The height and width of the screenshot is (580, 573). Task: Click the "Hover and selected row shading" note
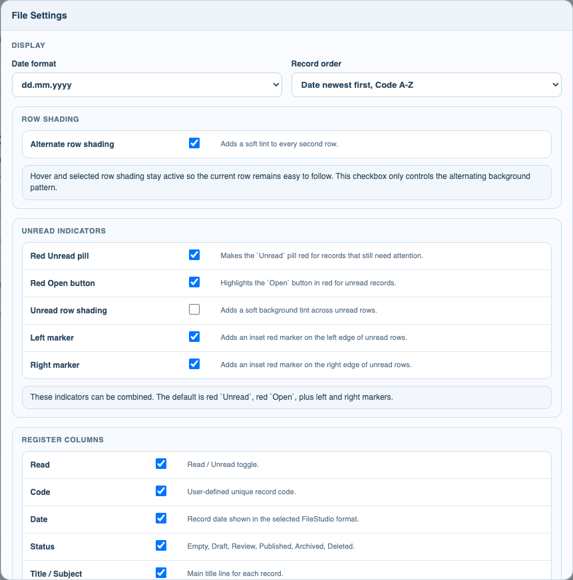287,182
